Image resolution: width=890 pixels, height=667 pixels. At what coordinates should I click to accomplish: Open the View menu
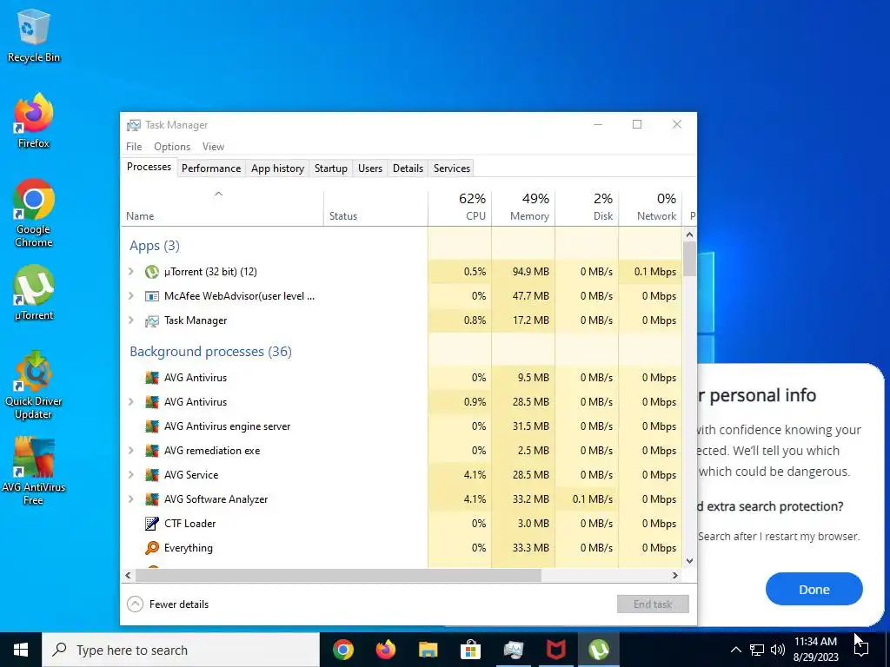click(214, 146)
